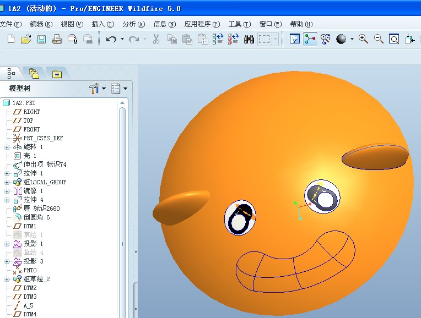Image resolution: width=421 pixels, height=318 pixels.
Task: Click the Reorient view icon
Action: click(x=409, y=39)
